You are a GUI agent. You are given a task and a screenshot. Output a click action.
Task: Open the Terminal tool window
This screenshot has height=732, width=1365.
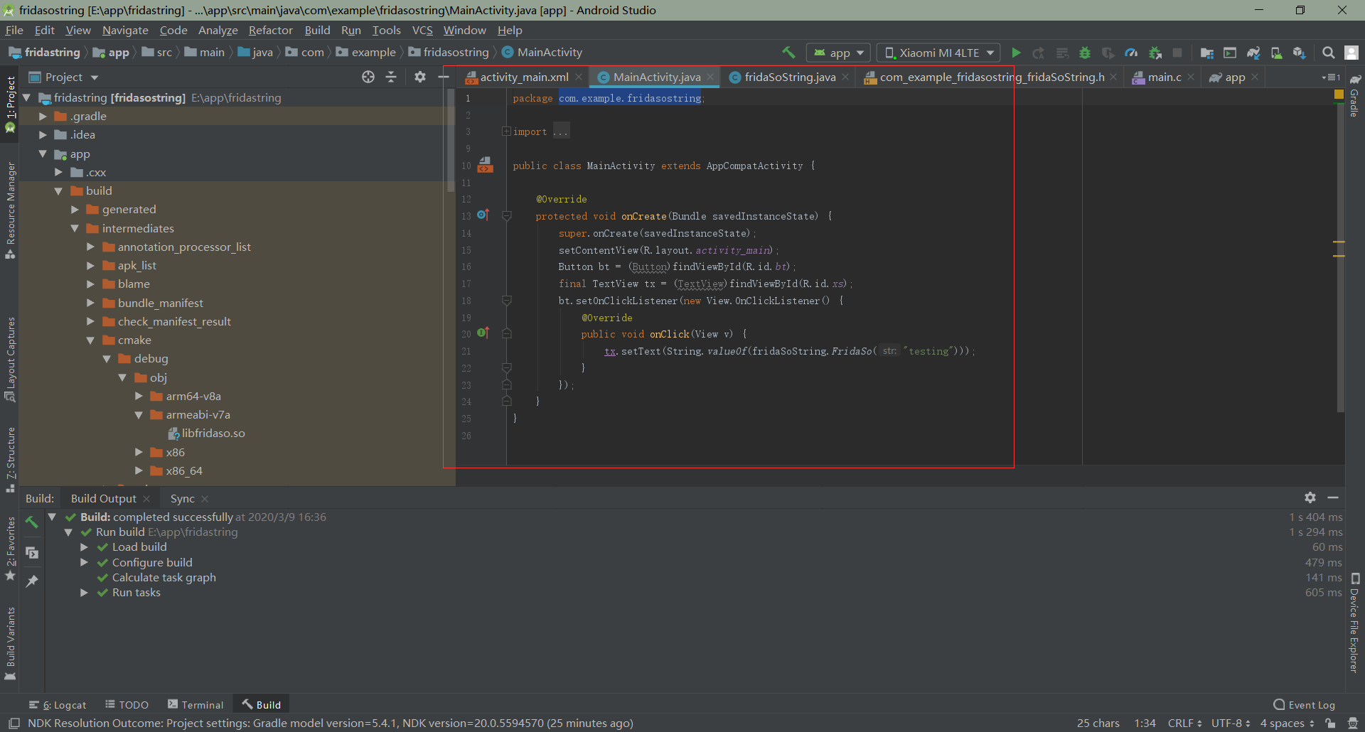196,704
